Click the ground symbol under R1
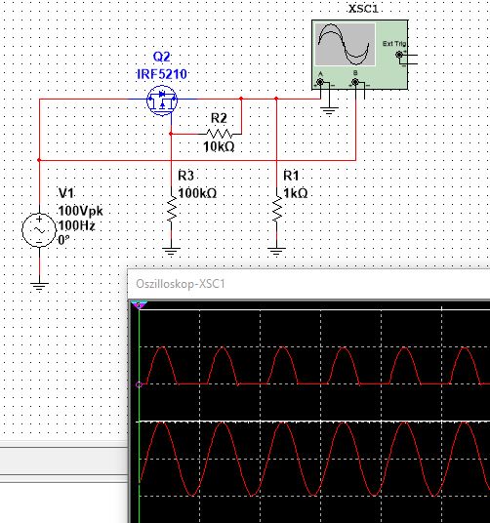Viewport: 490px width, 523px height. tap(276, 251)
